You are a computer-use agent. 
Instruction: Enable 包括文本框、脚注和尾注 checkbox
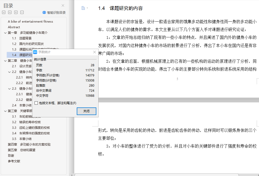[x=36, y=103]
